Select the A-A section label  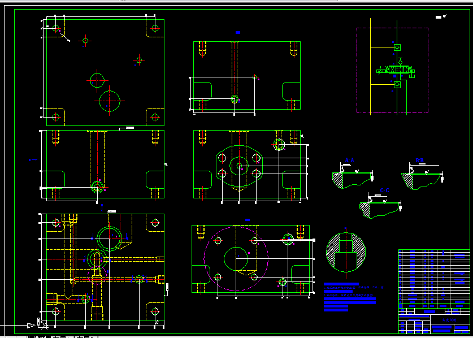349,160
